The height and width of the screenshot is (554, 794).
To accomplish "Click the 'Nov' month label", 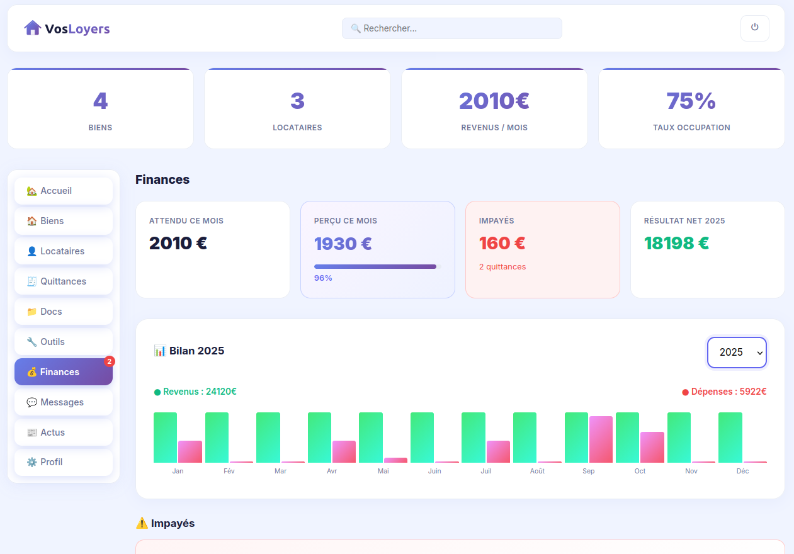I will pos(691,471).
